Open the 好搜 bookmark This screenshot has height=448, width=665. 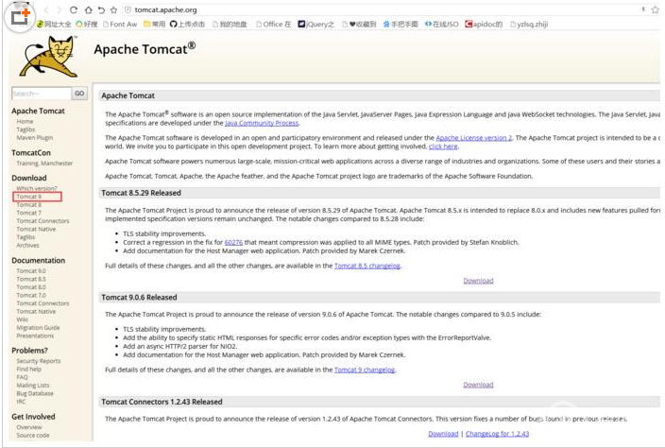(87, 25)
